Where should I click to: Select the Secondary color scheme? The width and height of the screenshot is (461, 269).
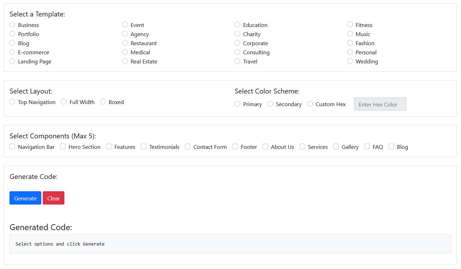click(x=270, y=104)
